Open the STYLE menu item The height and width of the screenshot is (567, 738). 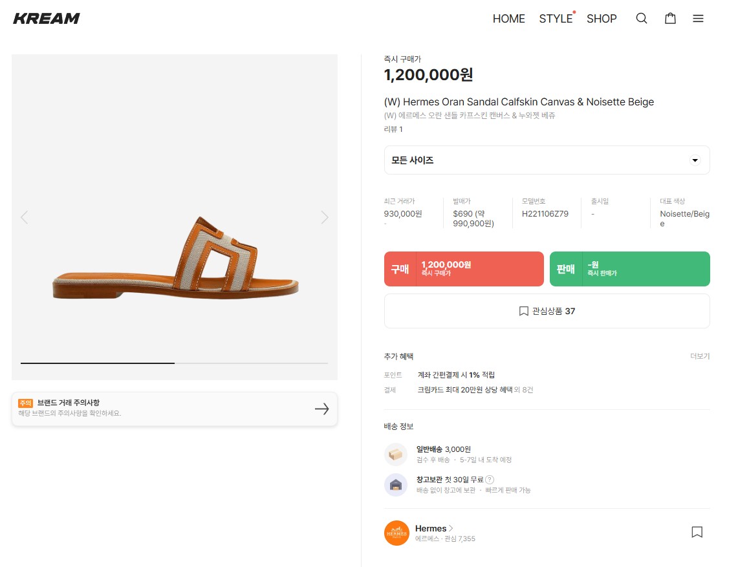(556, 19)
